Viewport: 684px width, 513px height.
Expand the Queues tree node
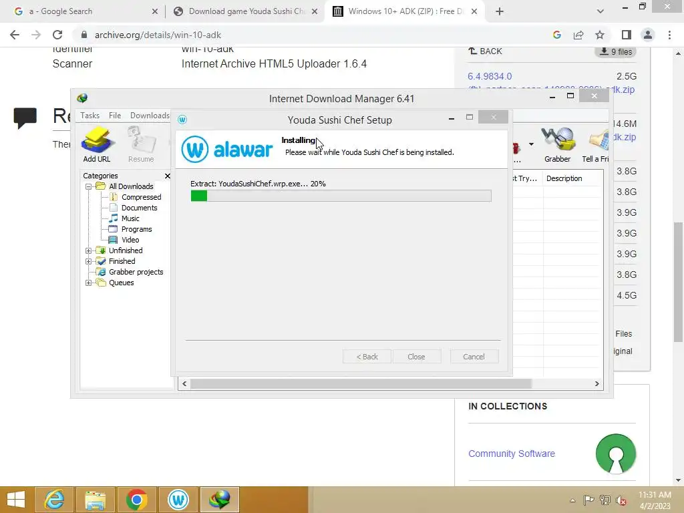89,283
